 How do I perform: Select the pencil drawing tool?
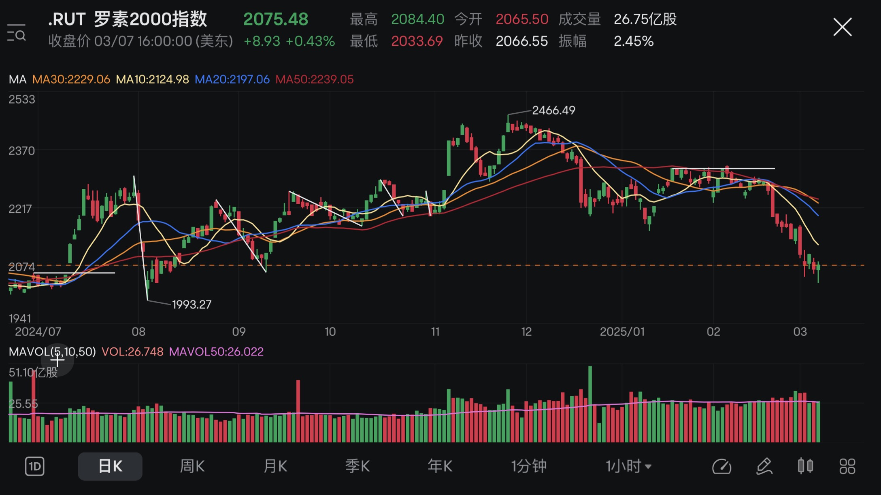coord(764,466)
